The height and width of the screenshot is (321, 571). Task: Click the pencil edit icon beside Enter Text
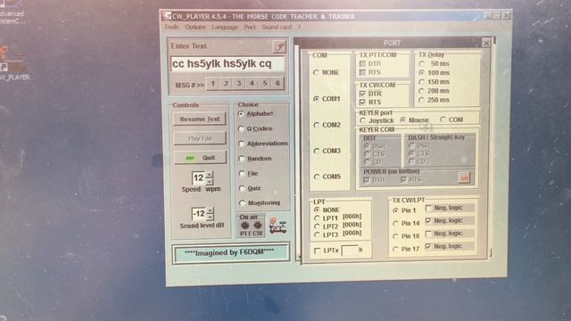coord(279,47)
